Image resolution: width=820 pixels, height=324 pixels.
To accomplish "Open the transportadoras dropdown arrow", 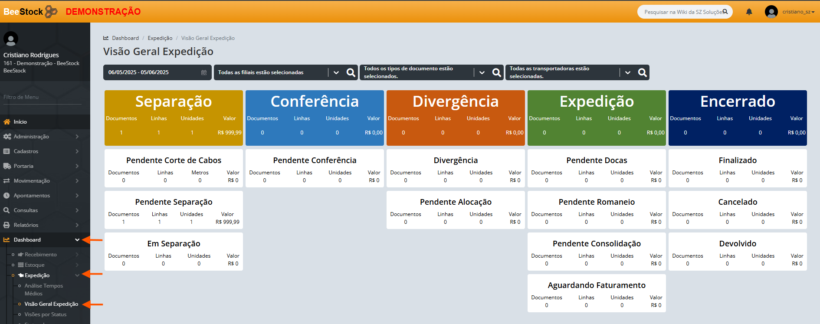I will pyautogui.click(x=628, y=72).
